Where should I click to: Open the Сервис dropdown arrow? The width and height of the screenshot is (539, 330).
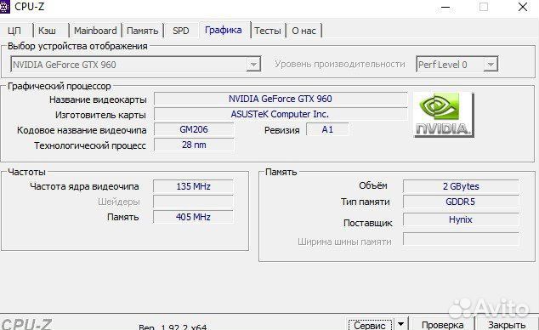click(x=400, y=324)
